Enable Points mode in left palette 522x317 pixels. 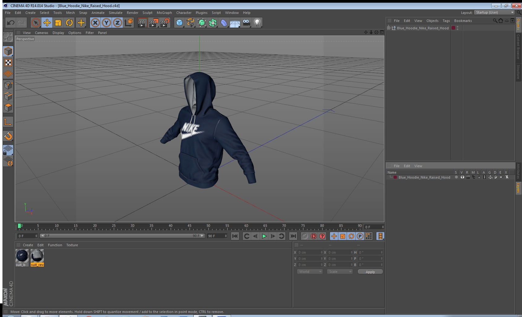click(8, 85)
